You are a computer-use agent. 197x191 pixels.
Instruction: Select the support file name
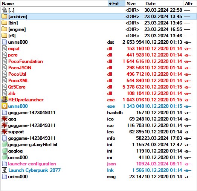click(16, 132)
